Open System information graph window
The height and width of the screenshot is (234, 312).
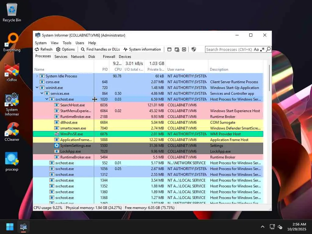coord(142,49)
